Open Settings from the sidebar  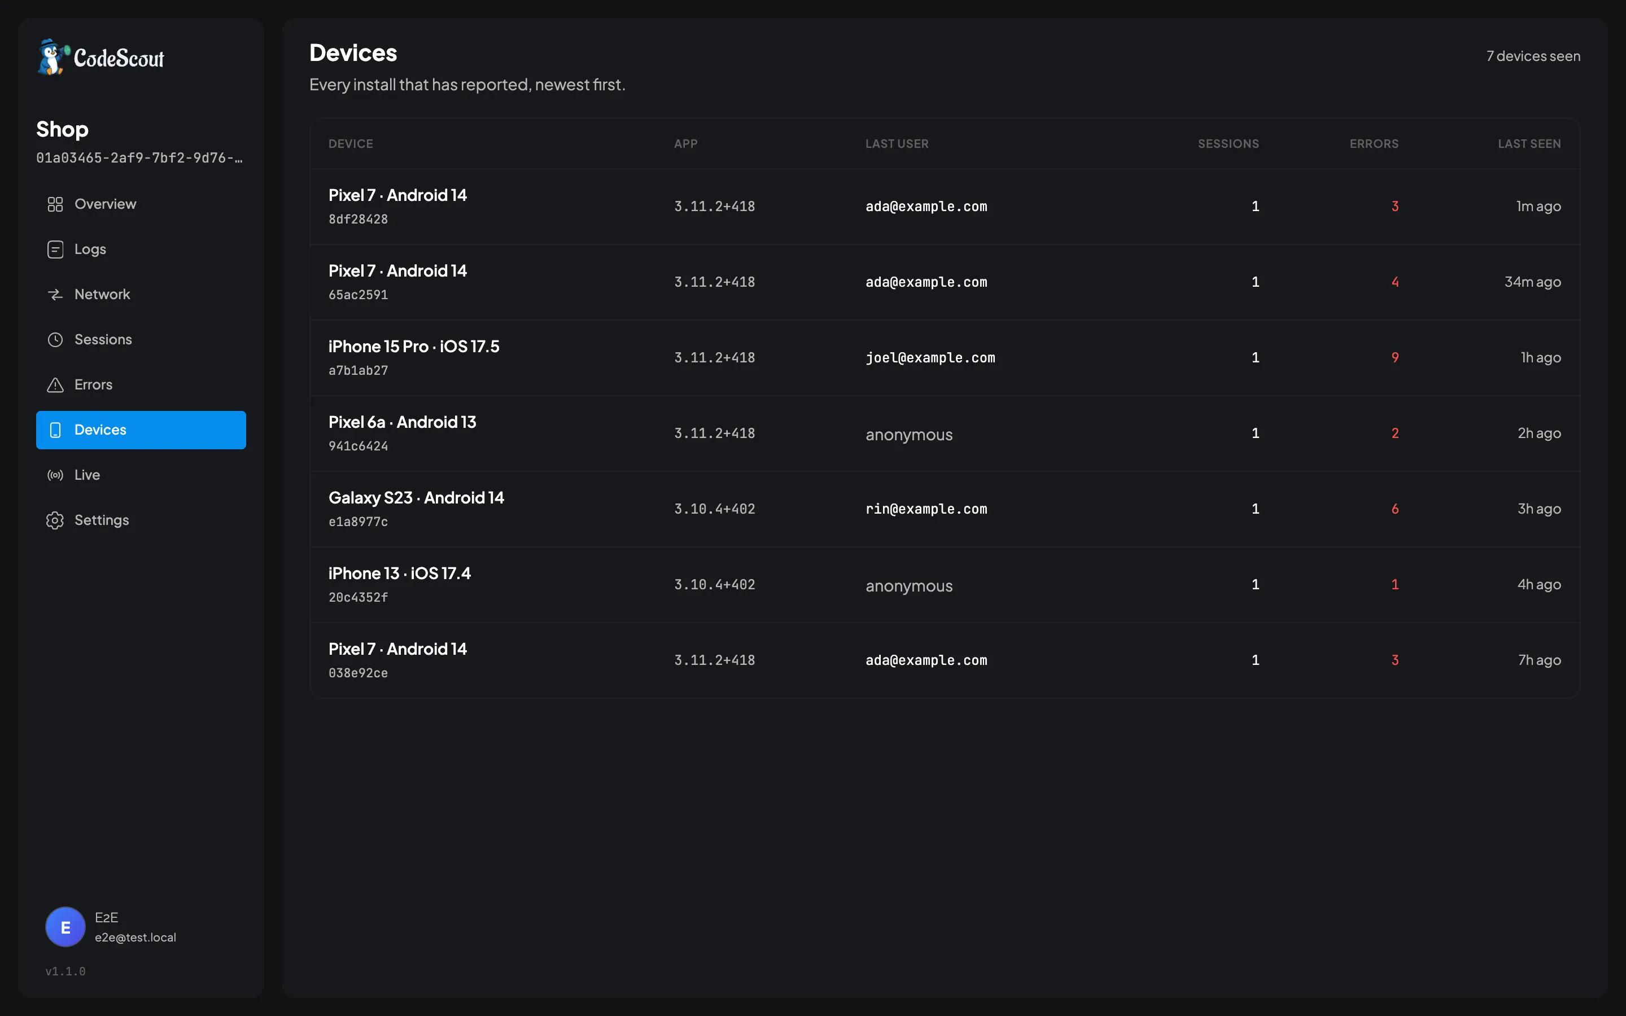pos(141,520)
